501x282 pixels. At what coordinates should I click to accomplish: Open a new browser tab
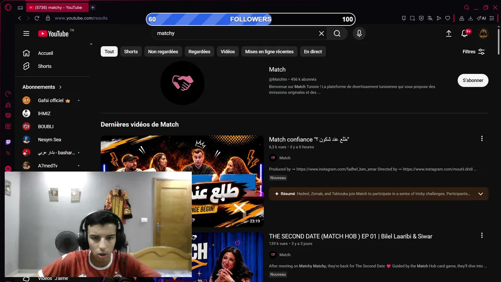click(93, 7)
